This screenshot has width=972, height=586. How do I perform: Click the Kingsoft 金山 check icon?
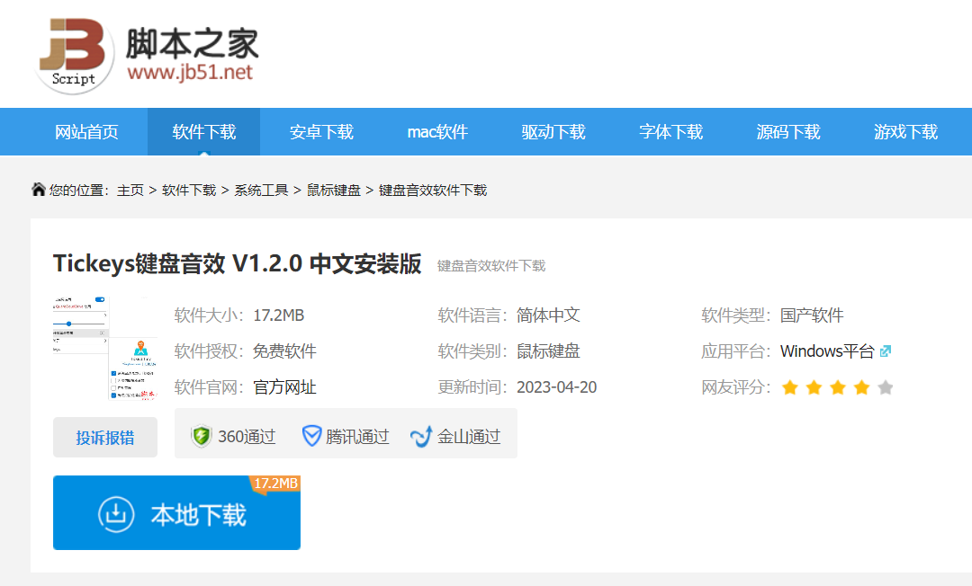[x=421, y=436]
